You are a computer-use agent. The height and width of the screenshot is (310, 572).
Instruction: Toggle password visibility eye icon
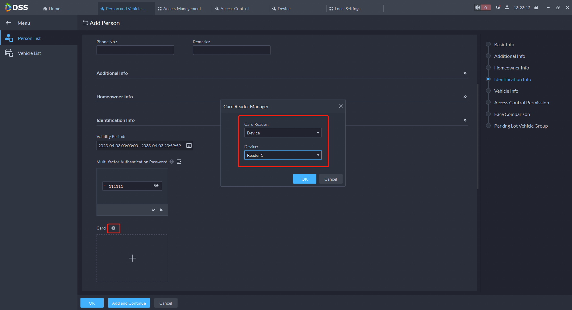tap(156, 185)
